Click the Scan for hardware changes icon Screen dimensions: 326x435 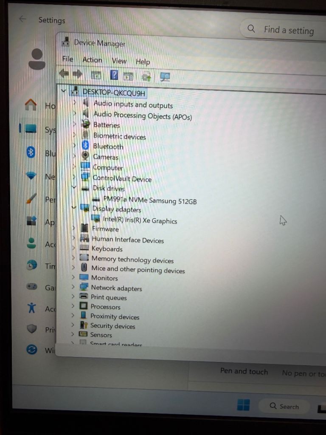pos(165,77)
